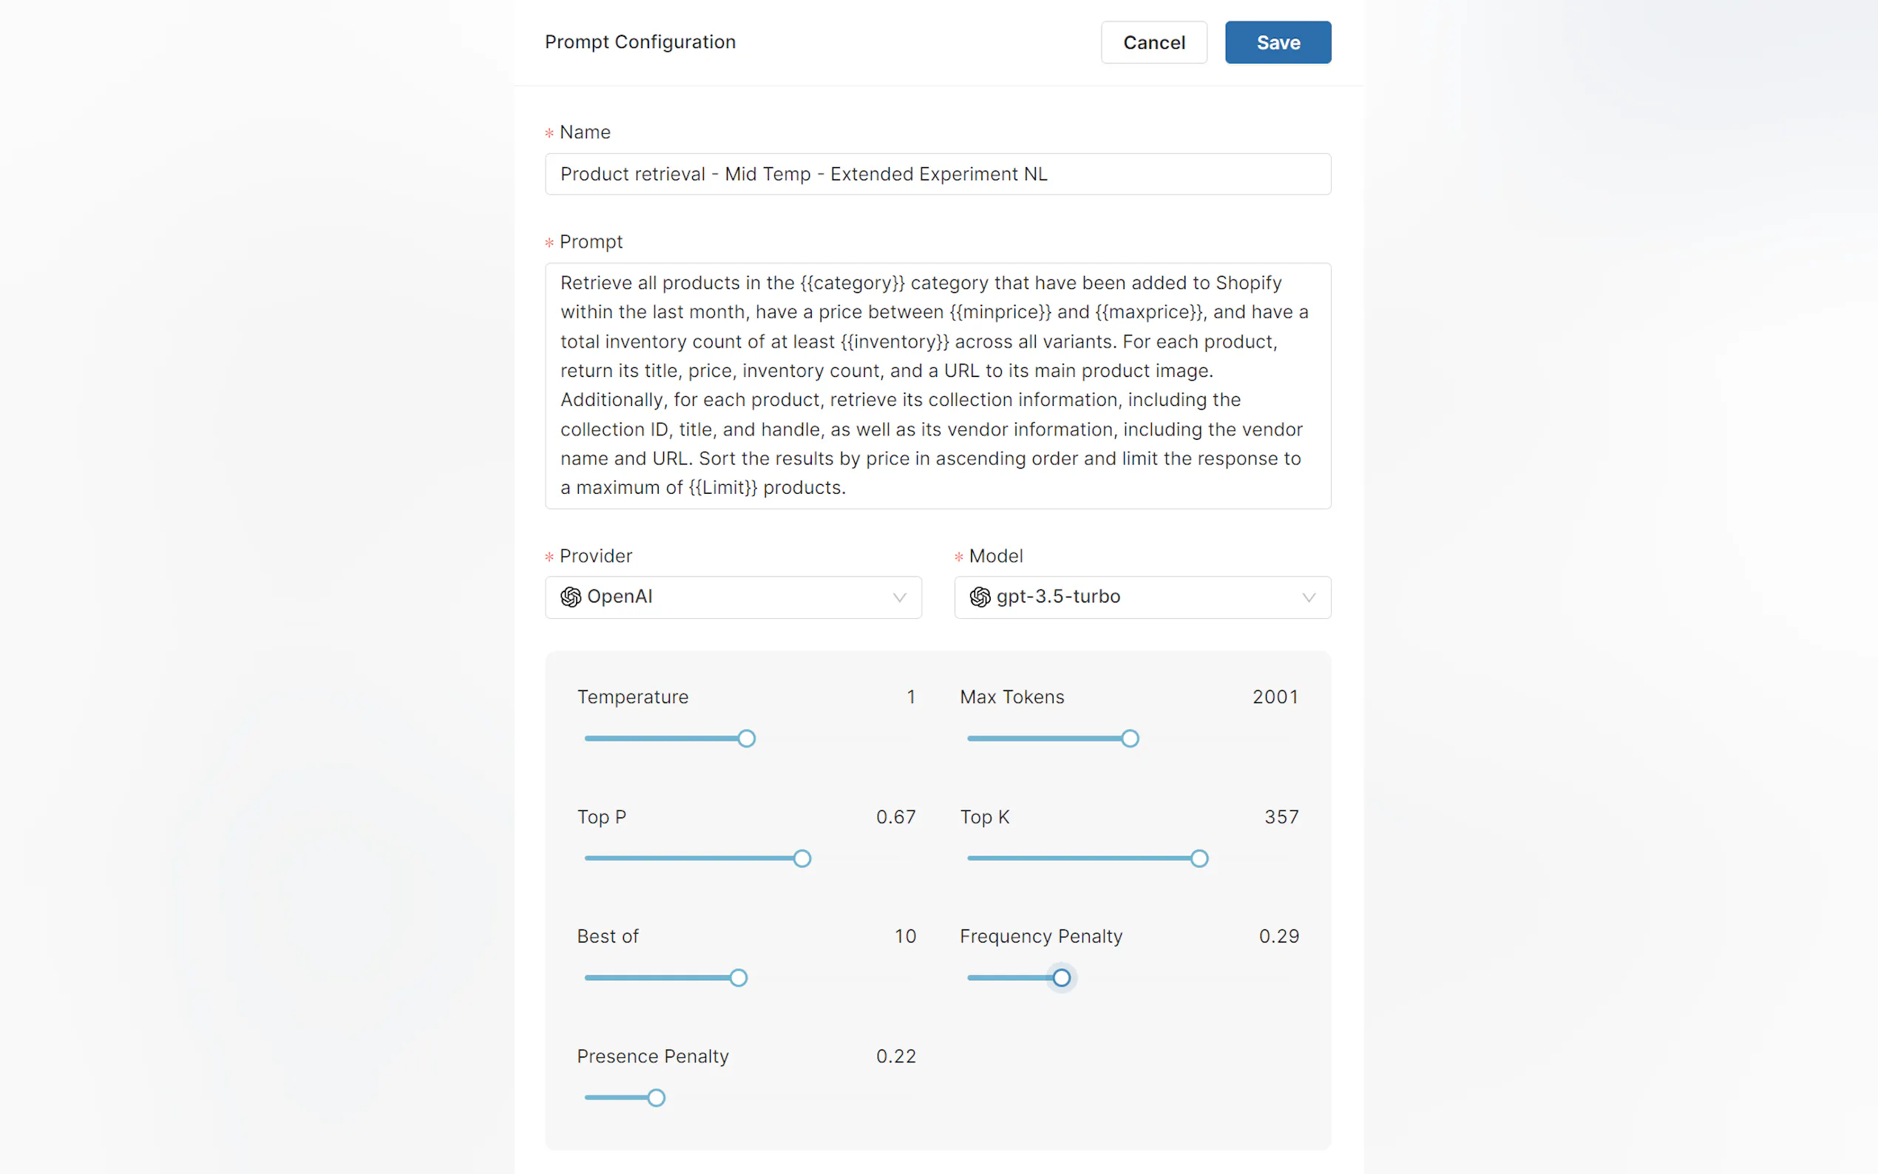Click the Top P slider handle

coord(802,858)
